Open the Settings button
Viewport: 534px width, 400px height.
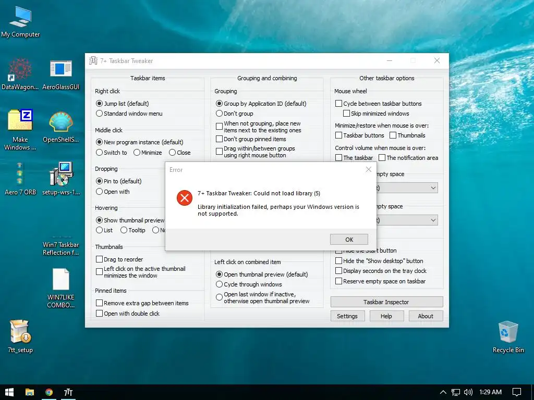pos(347,316)
